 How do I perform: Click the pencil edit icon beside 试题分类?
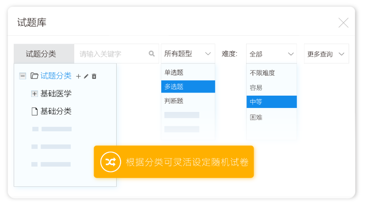click(x=86, y=76)
